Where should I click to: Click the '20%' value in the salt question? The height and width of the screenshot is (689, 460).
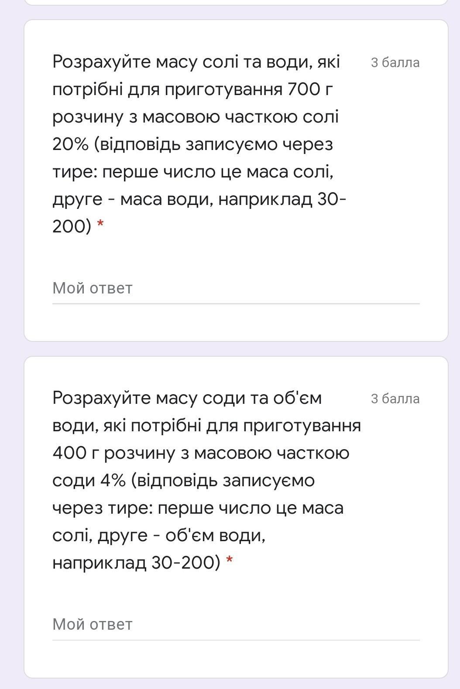70,144
